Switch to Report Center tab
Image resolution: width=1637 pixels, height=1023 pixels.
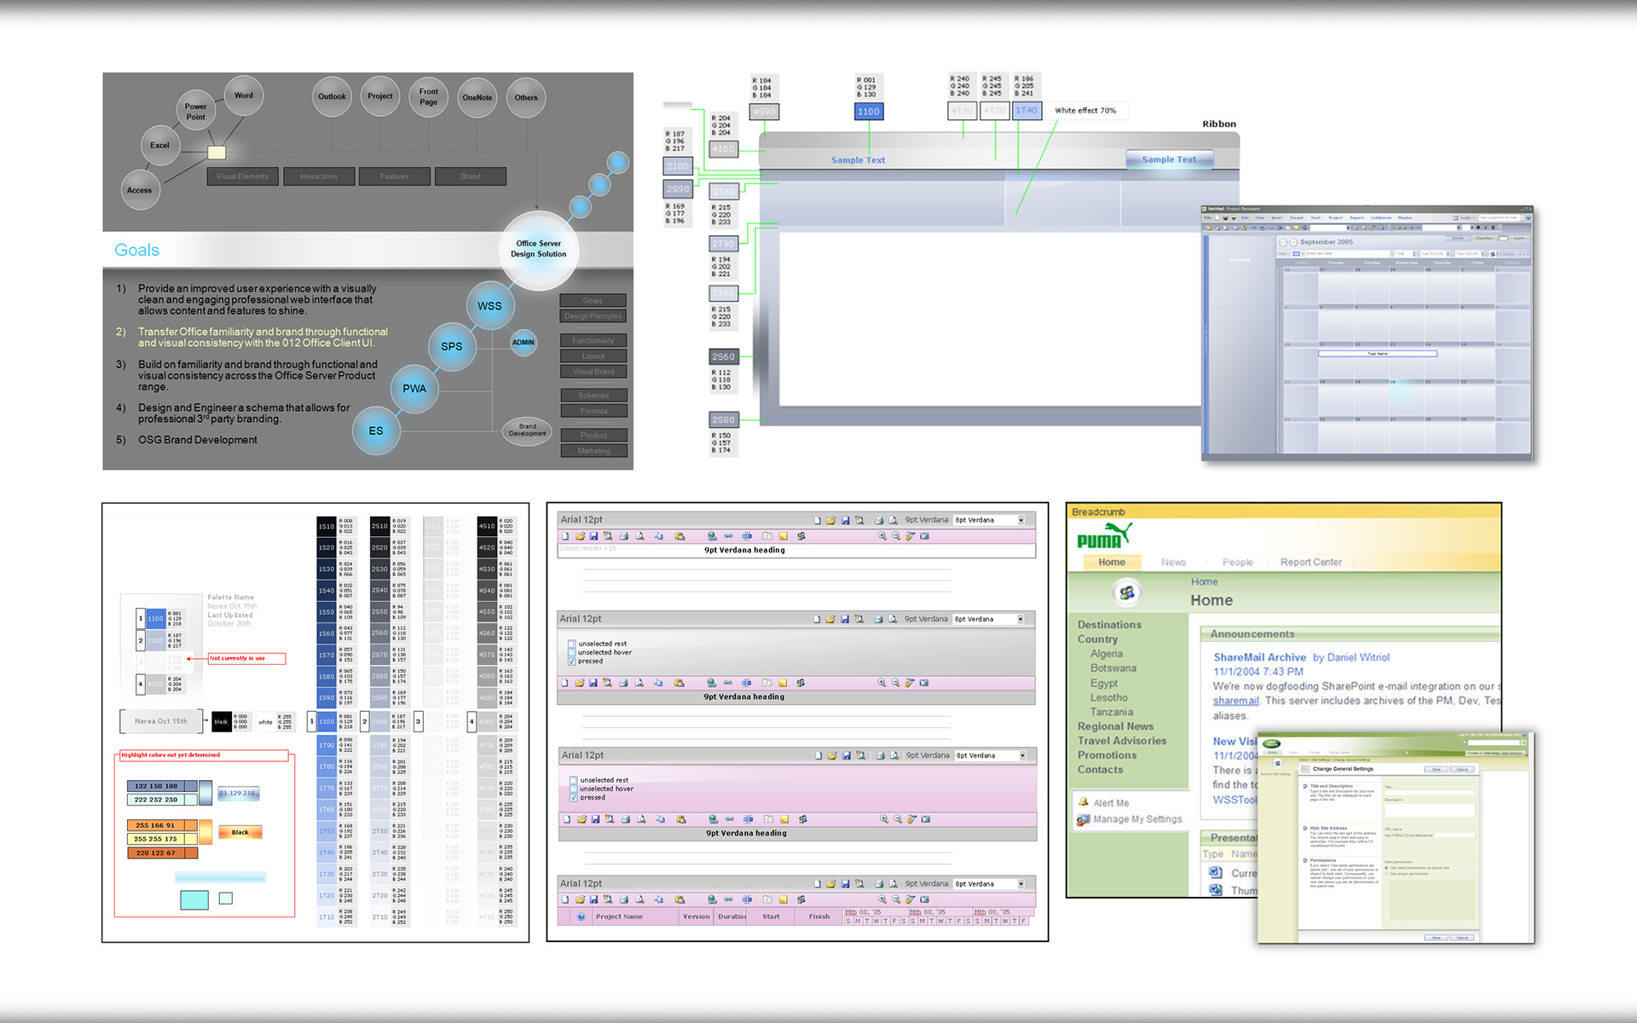click(1310, 562)
